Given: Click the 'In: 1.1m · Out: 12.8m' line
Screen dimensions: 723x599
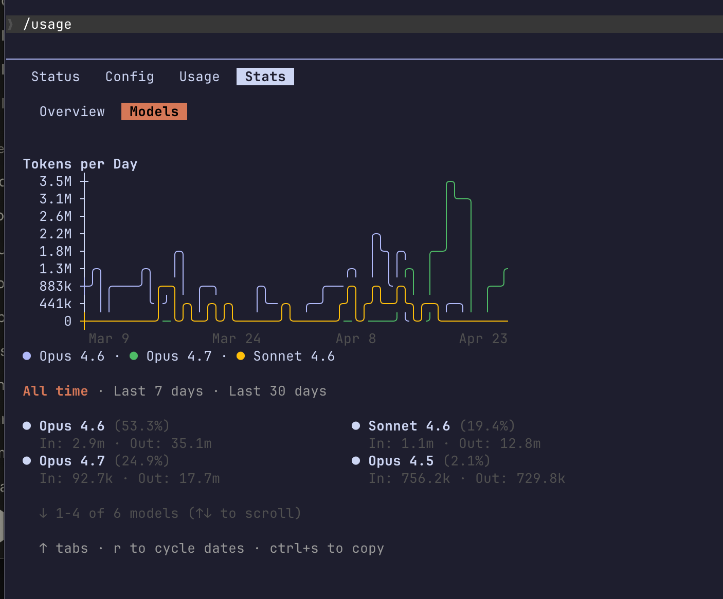Looking at the screenshot, I should coord(455,443).
